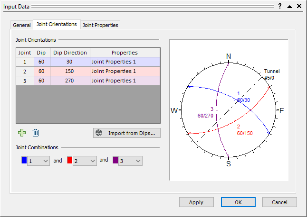Click the red 60/150 label on stereonet
Viewport: 307px width, 217px height.
(245, 133)
